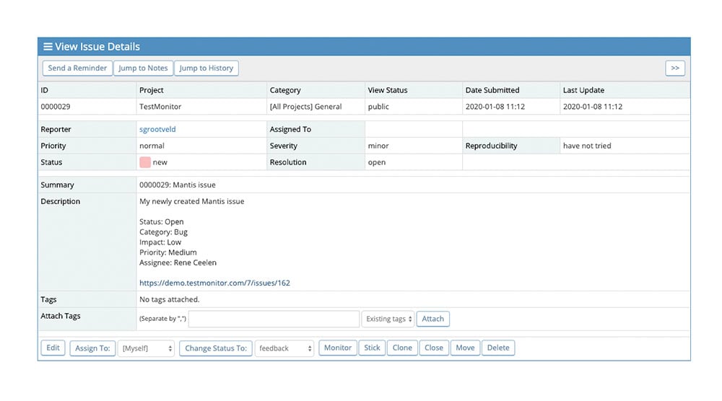Open the [Myself] assignee dropdown
The width and height of the screenshot is (722, 401).
coord(147,348)
